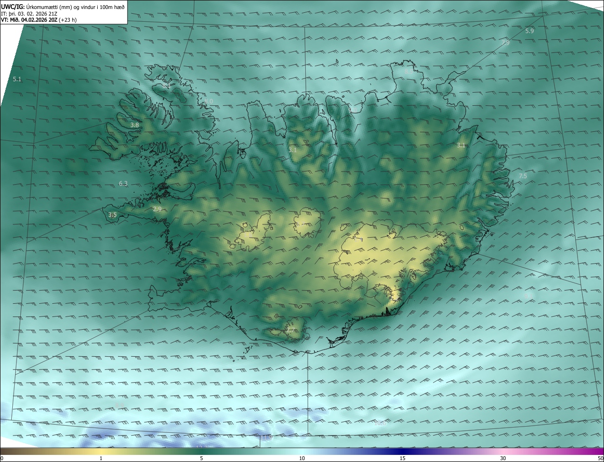
Task: Click the color scale tick labeled 10
Action: 302,458
